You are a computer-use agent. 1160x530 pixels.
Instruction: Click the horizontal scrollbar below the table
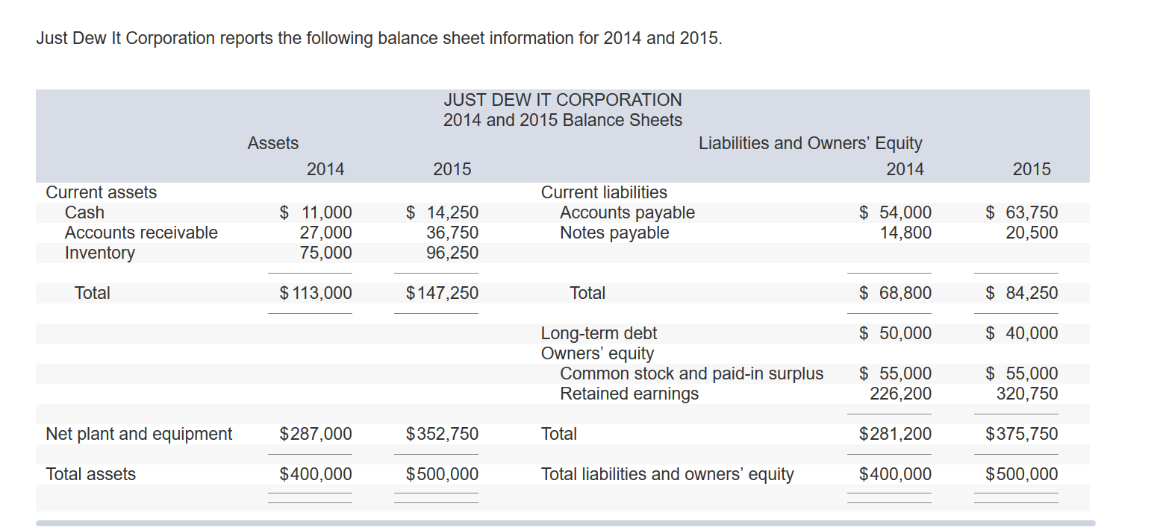[x=565, y=523]
